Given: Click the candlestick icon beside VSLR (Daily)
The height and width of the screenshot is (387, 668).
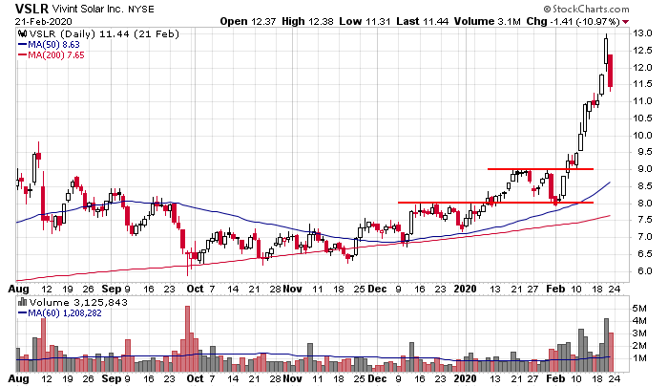Looking at the screenshot, I should point(22,33).
